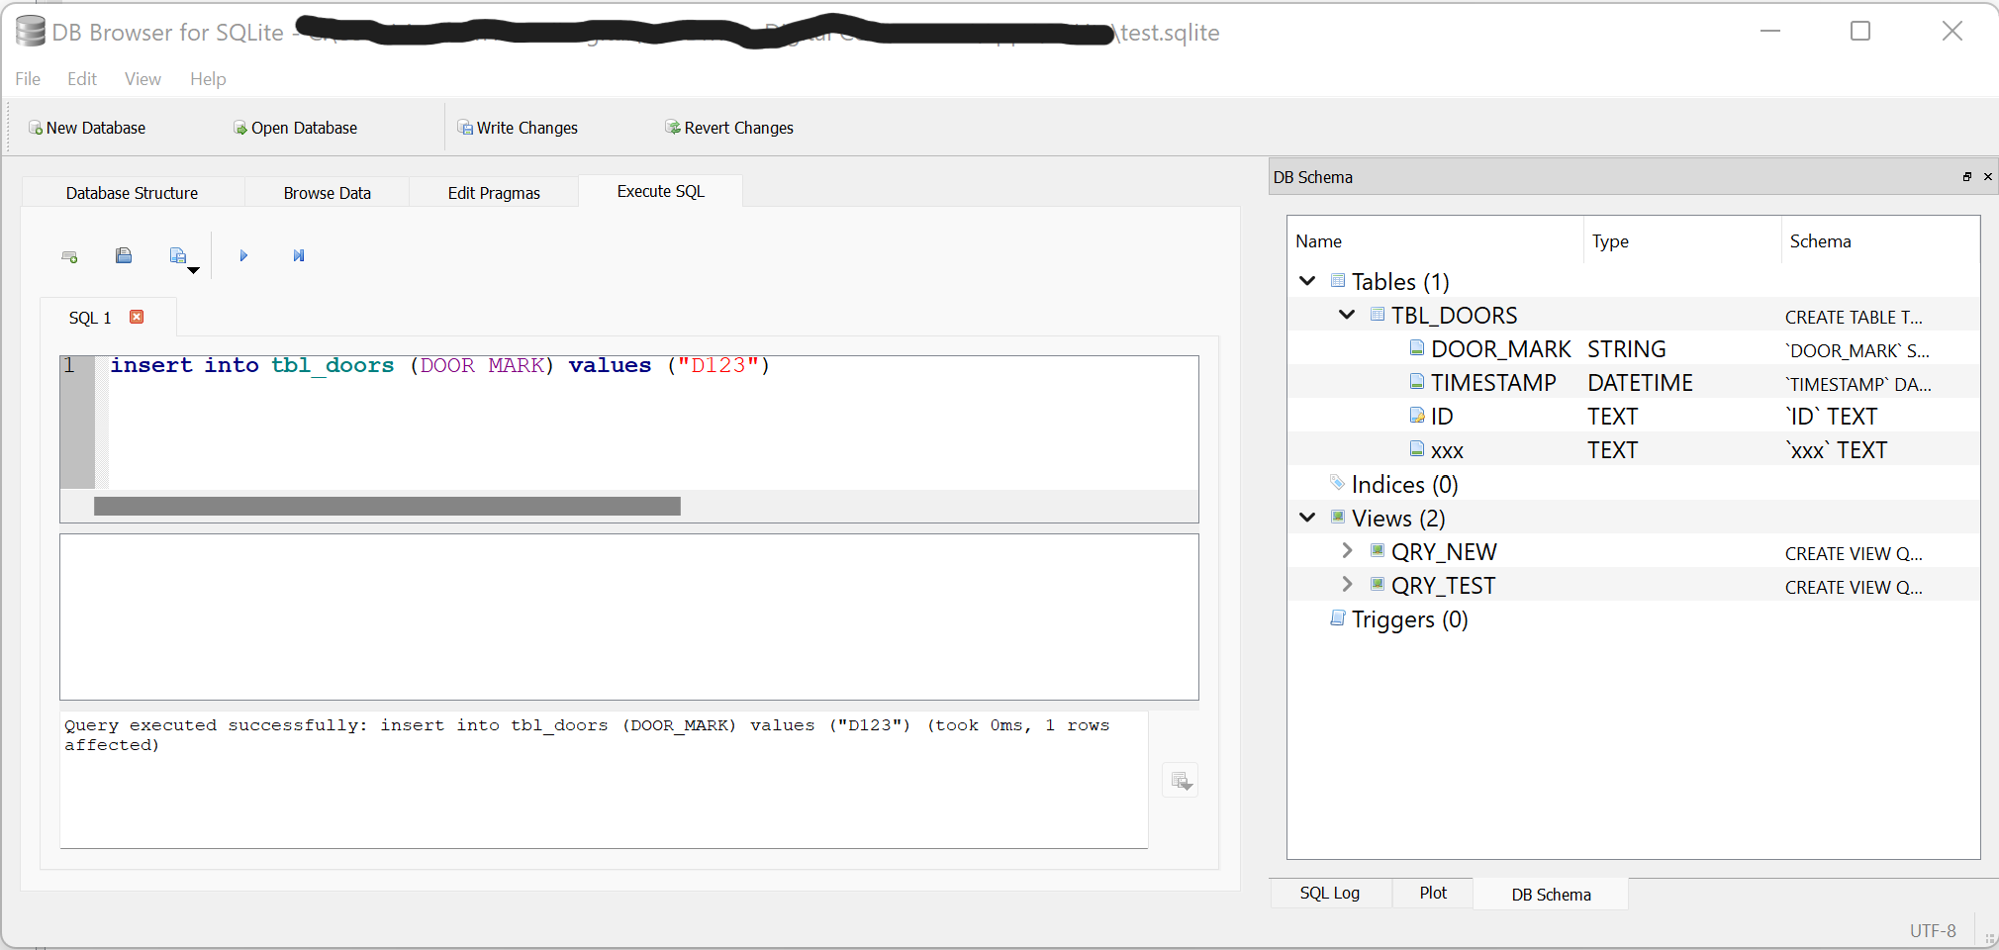Select the TIMESTAMP column row
This screenshot has width=1999, height=950.
tap(1633, 383)
